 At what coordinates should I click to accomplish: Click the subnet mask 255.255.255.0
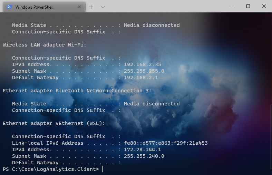[144, 71]
